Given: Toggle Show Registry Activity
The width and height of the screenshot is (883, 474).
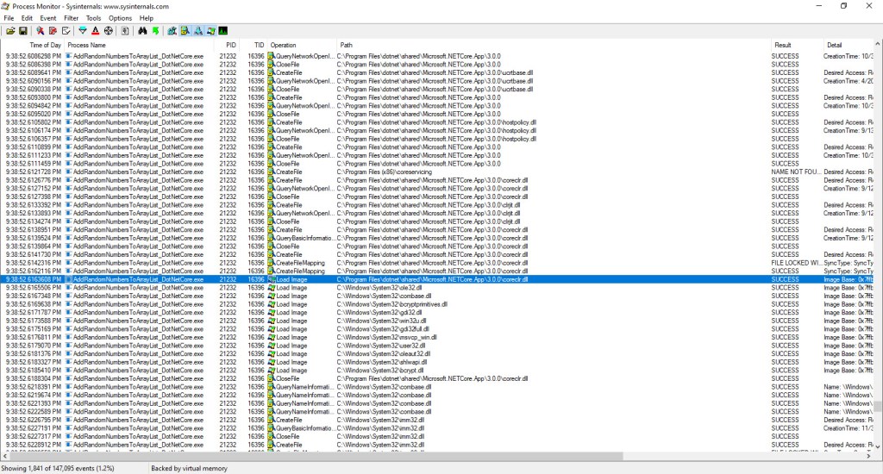Looking at the screenshot, I should click(x=172, y=31).
